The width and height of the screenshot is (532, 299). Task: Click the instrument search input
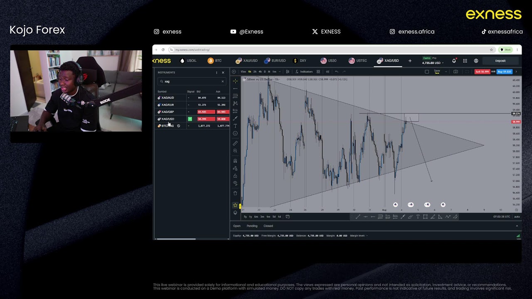click(191, 81)
